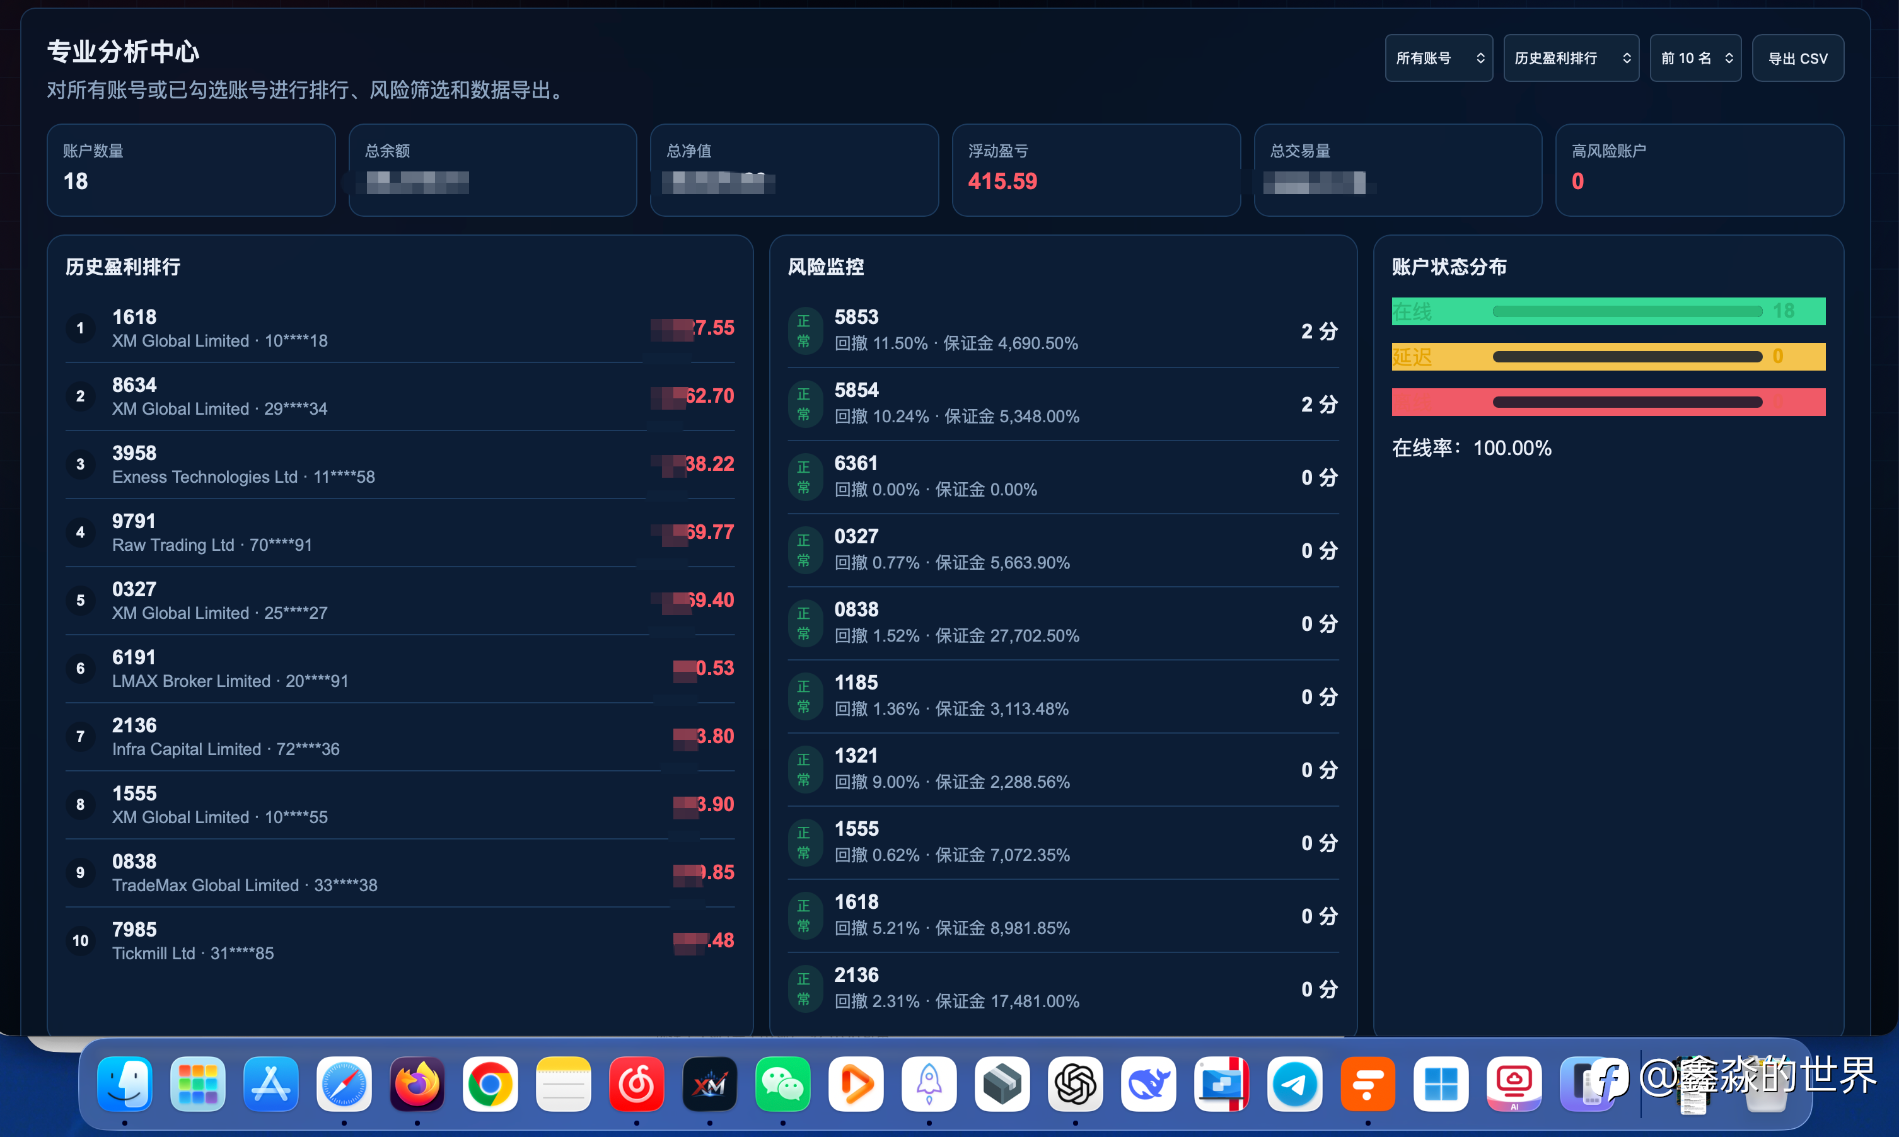Image resolution: width=1899 pixels, height=1137 pixels.
Task: Open Safari browser in dock
Action: coord(344,1083)
